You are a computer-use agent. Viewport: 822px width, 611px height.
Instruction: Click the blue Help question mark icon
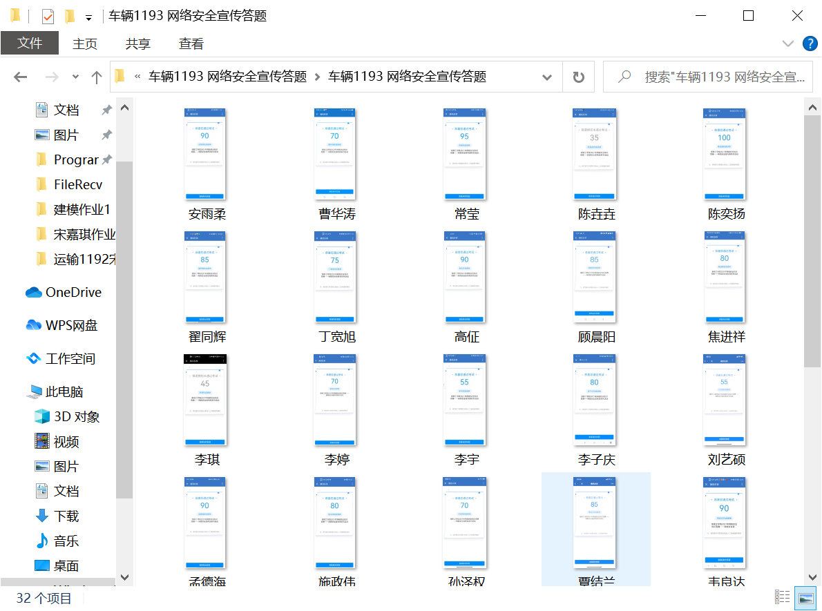810,43
